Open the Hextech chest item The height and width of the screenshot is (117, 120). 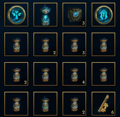pyautogui.click(x=74, y=15)
